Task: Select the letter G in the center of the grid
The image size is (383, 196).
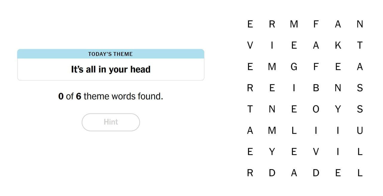Action: [294, 67]
